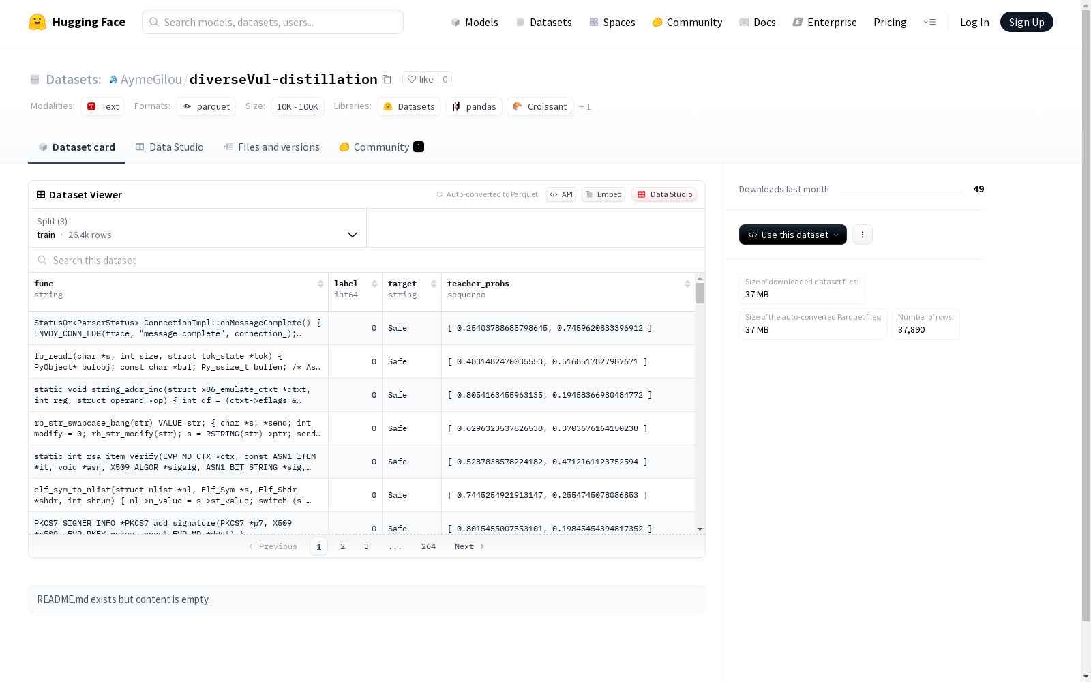Click the search magnifier in dataset search

tap(42, 260)
